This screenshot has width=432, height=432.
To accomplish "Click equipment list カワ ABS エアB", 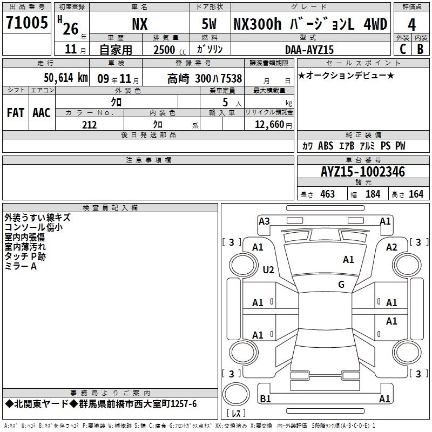I will (328, 146).
